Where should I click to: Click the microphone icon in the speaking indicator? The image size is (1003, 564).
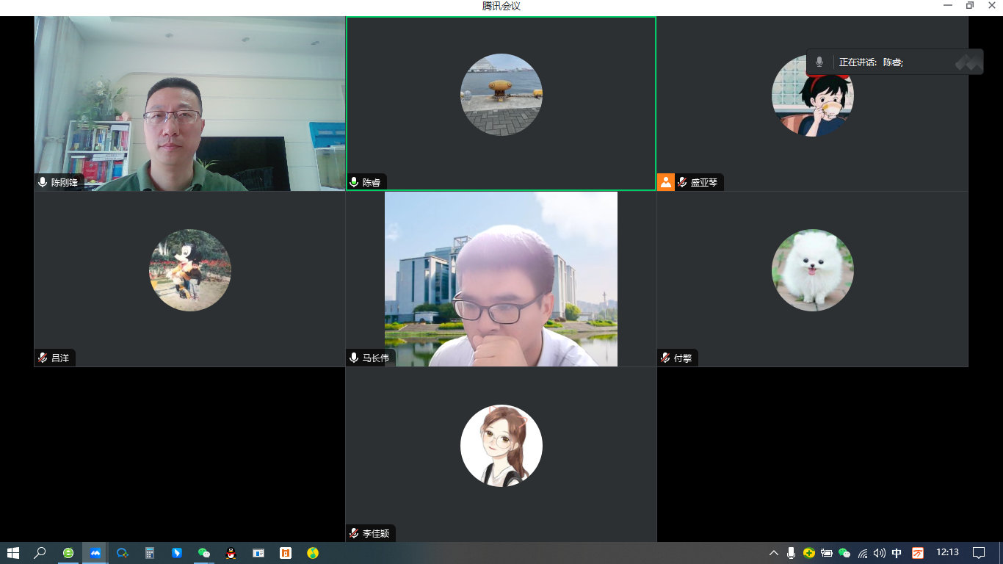(x=819, y=62)
